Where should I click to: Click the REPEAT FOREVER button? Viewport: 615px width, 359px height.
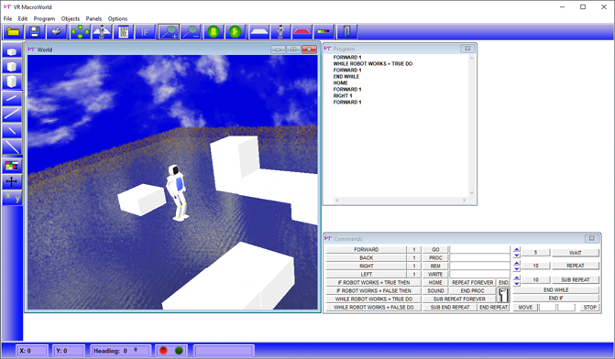coord(473,283)
